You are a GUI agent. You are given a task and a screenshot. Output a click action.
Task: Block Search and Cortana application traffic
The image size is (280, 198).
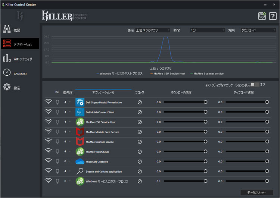[x=140, y=172]
